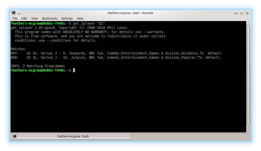Screen dimensions: 261x151
Task: Click the 'conditions; use --conditions' line
Action: pyautogui.click(x=56, y=41)
